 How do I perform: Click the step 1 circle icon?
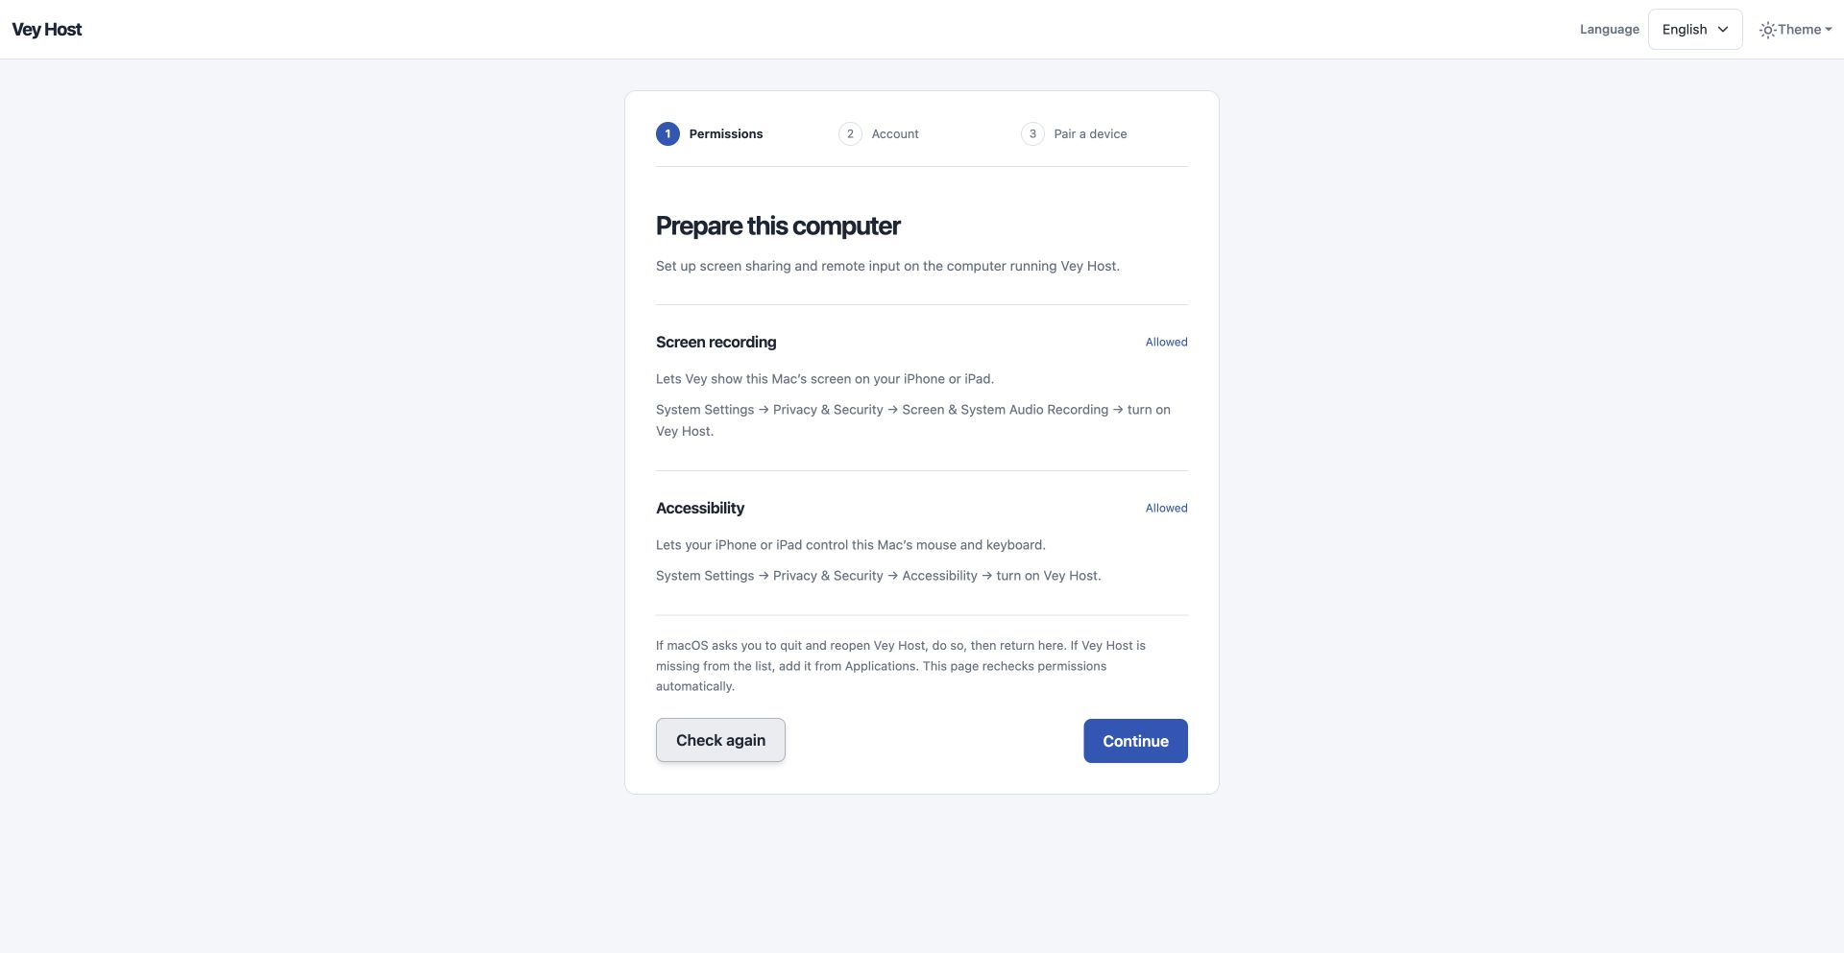pyautogui.click(x=667, y=133)
